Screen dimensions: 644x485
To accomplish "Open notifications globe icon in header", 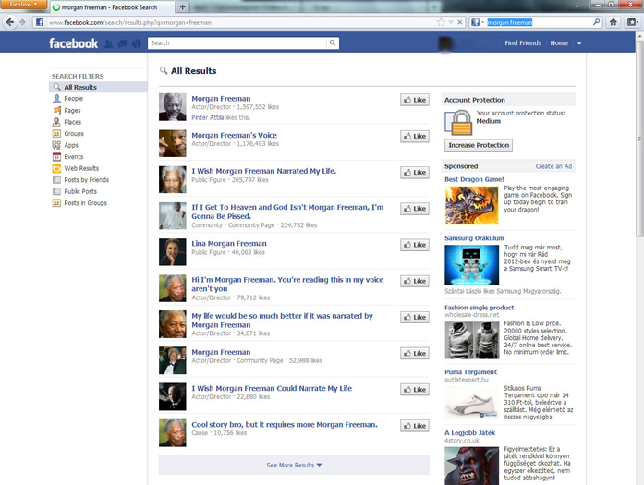I will 137,43.
